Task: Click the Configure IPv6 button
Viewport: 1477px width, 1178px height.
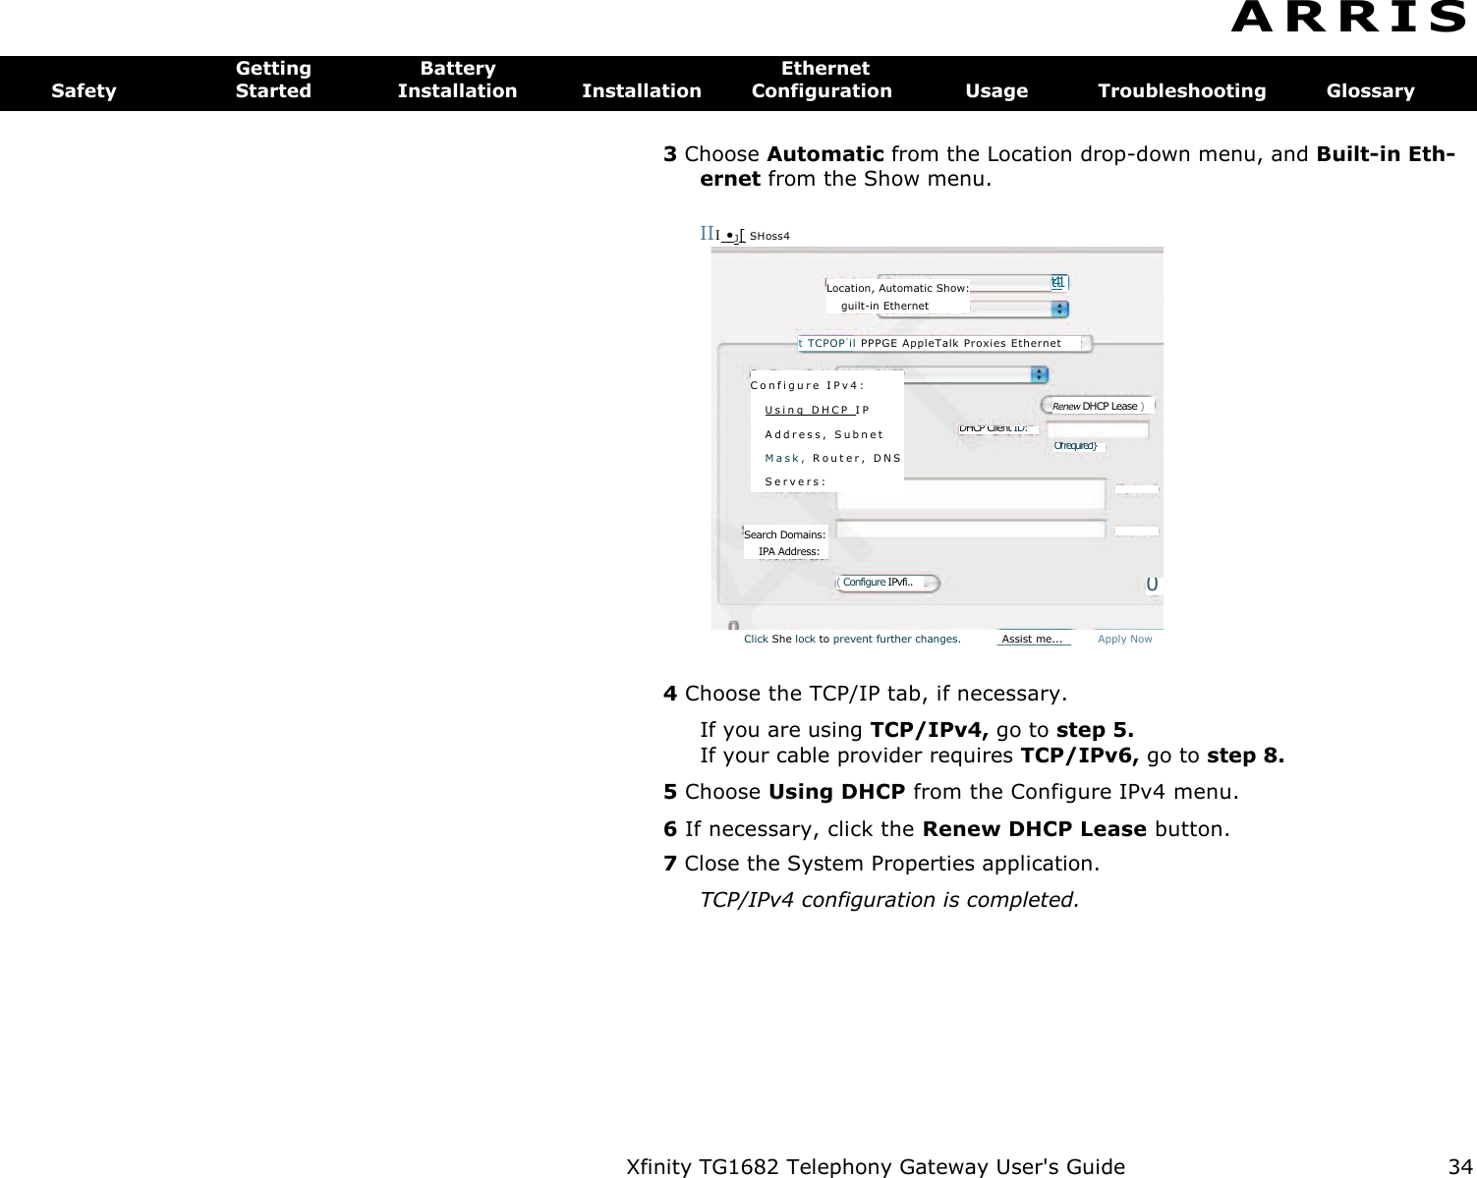Action: point(888,583)
